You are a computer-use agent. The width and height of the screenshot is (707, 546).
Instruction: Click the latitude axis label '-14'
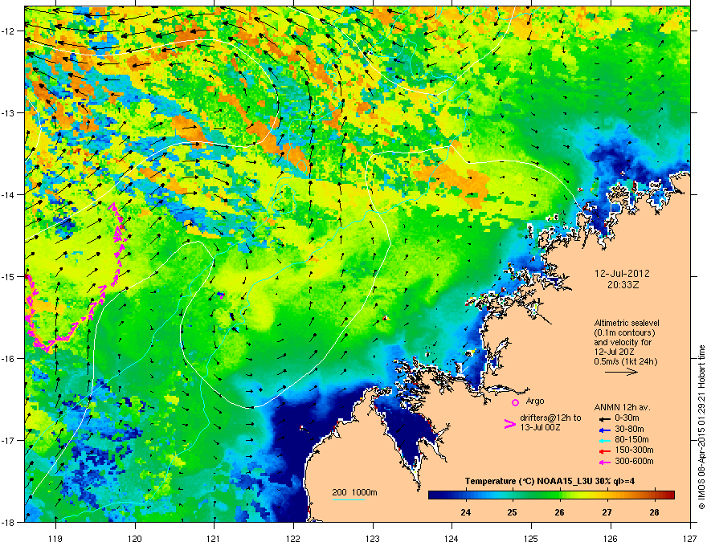(8, 194)
